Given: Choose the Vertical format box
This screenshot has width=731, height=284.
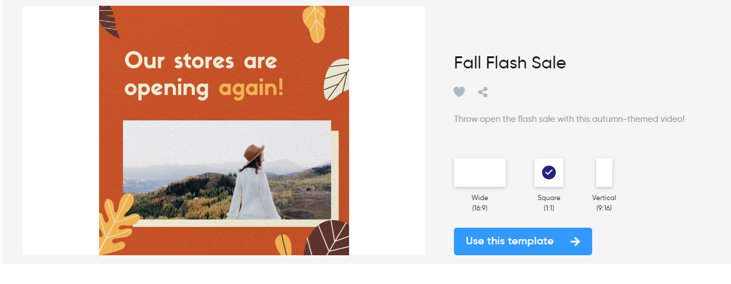Looking at the screenshot, I should tap(604, 172).
